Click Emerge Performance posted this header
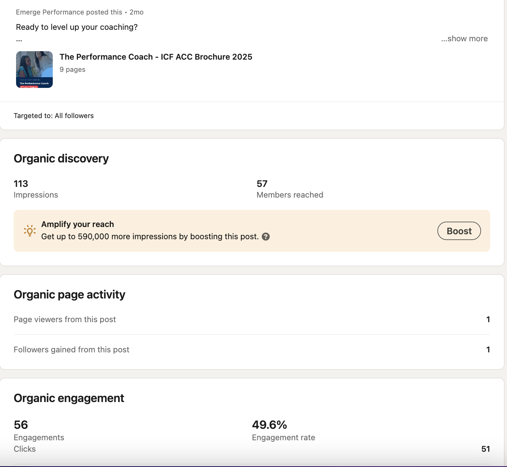 (69, 12)
